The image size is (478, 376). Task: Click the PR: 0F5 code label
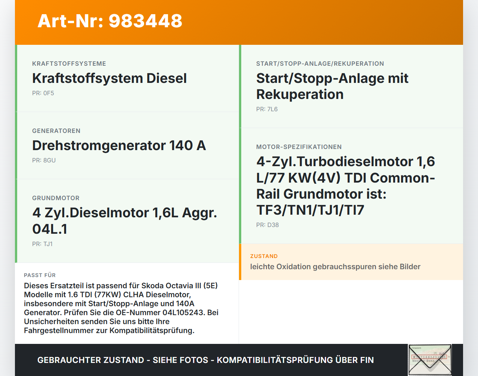point(43,93)
